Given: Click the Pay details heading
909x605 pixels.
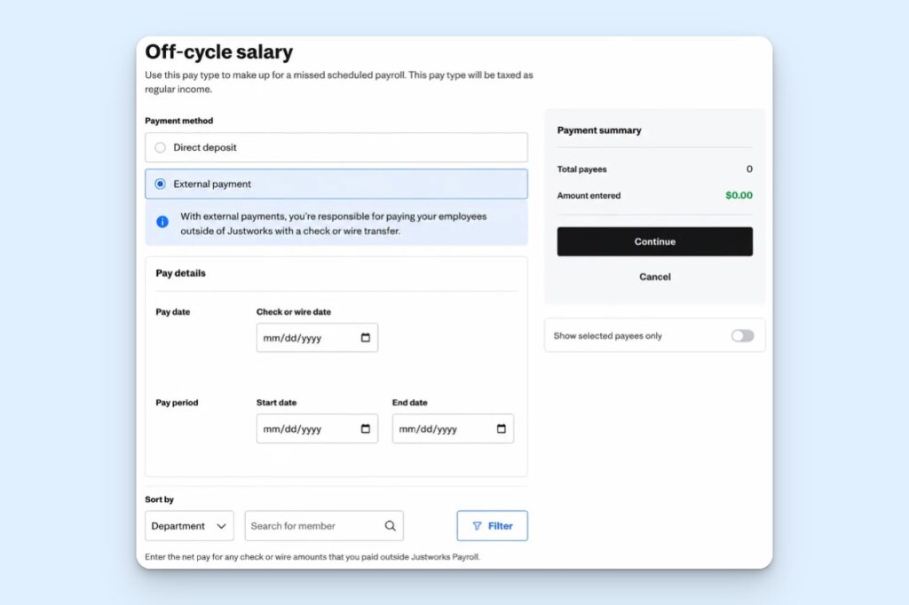Looking at the screenshot, I should point(181,273).
